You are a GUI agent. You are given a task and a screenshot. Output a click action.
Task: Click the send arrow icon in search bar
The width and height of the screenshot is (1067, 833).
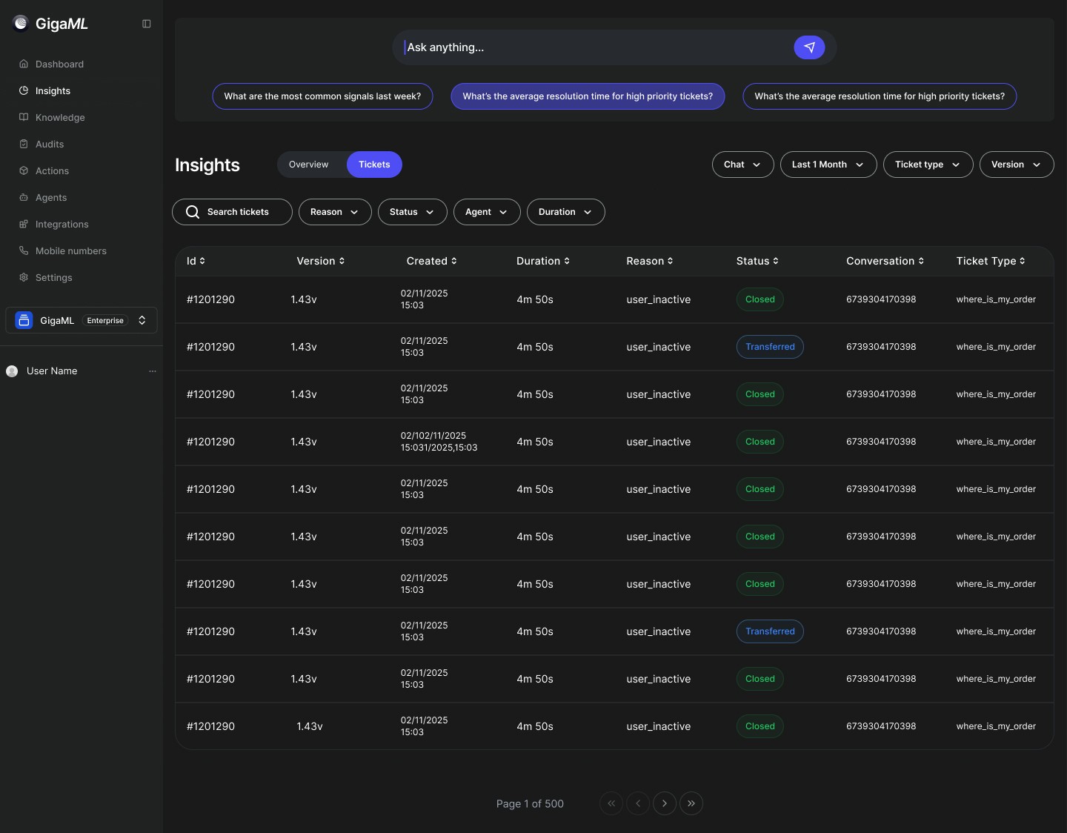pos(809,47)
